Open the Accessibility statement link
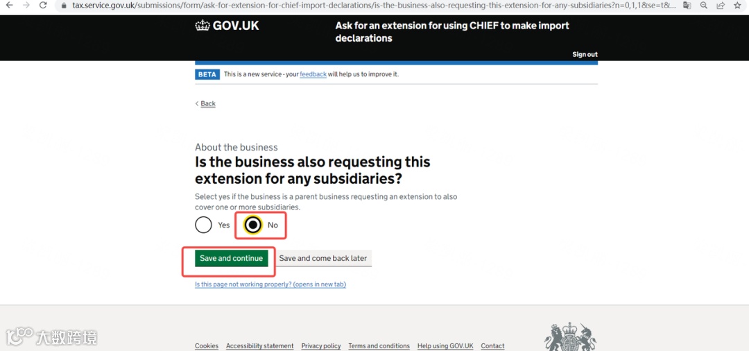The height and width of the screenshot is (351, 749). click(260, 345)
